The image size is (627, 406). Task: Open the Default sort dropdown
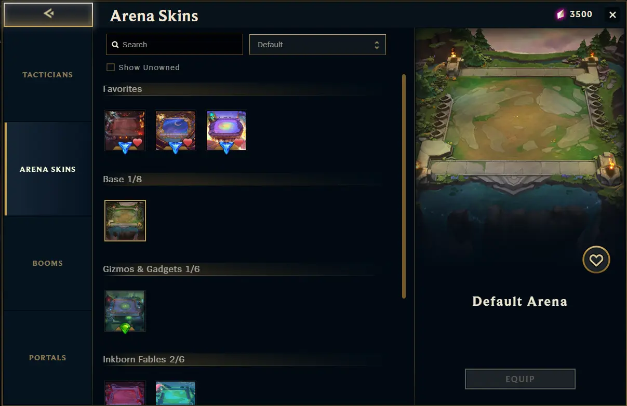tap(317, 45)
